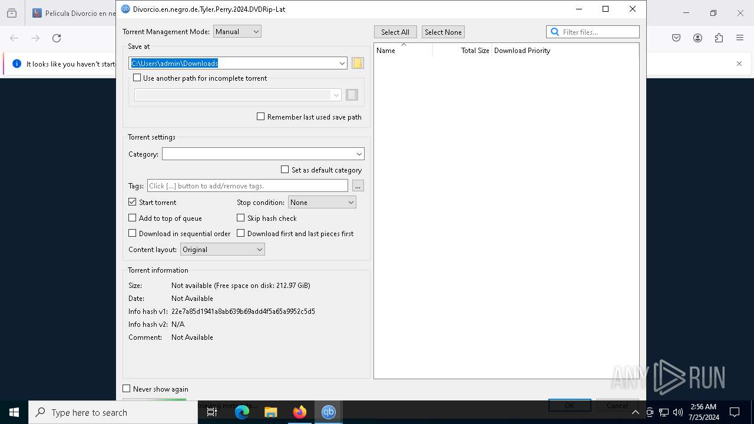This screenshot has height=424, width=754.
Task: Click the save path text field
Action: point(238,63)
